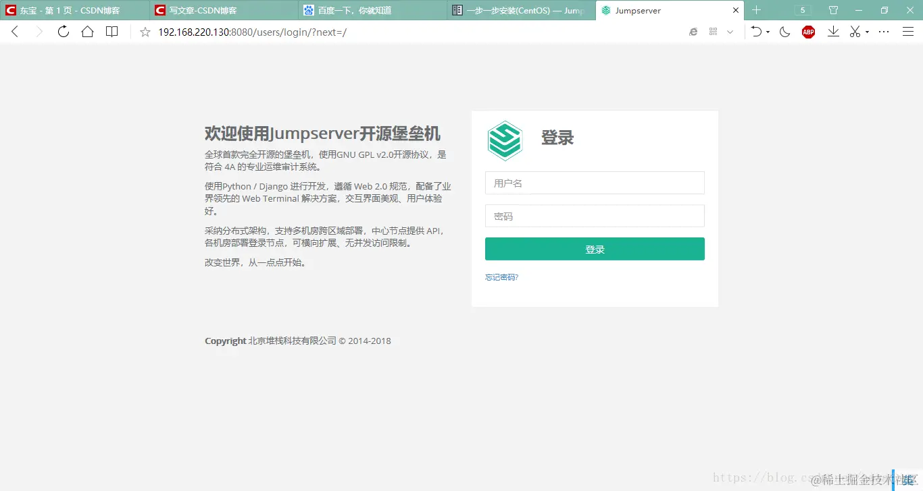Image resolution: width=923 pixels, height=491 pixels.
Task: Bookmark this page with the star icon
Action: (x=145, y=32)
